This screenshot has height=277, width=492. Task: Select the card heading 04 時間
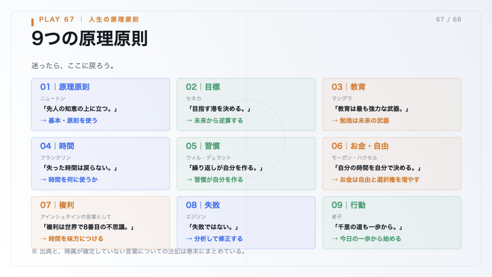[57, 146]
